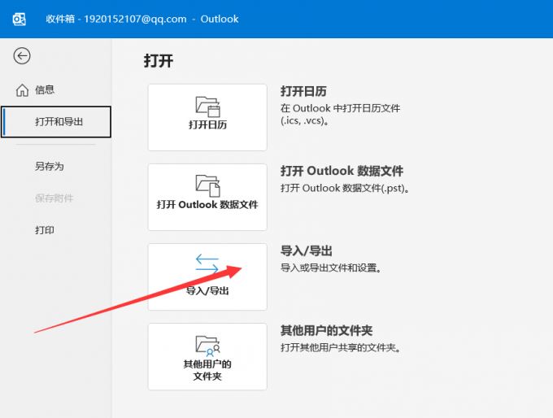The image size is (553, 418).
Task: Select 打开和导出 in the left sidebar
Action: coord(59,122)
